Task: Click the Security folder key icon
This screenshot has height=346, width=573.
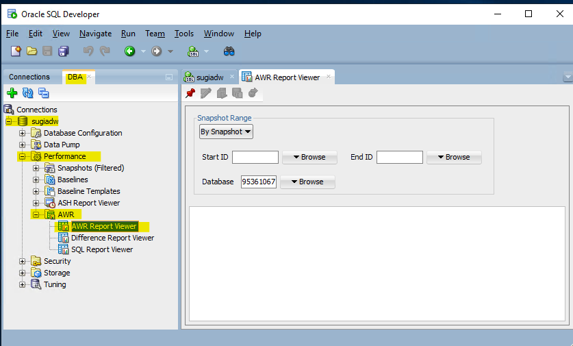Action: [36, 261]
